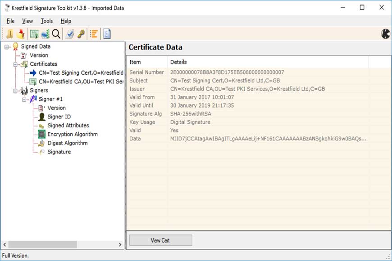The height and width of the screenshot is (261, 392).
Task: Click the blue arrow icon beside Test Signing Cert
Action: click(x=33, y=73)
